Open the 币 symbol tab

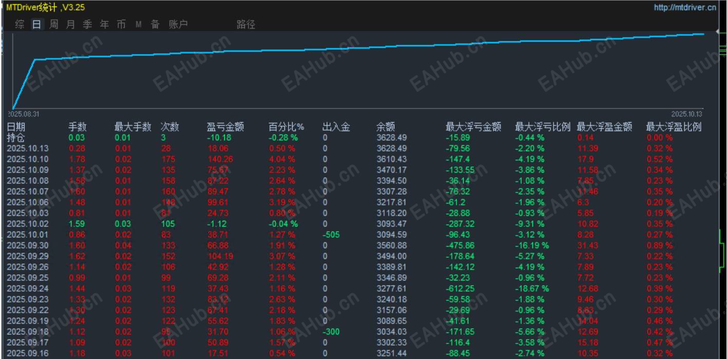[x=121, y=24]
